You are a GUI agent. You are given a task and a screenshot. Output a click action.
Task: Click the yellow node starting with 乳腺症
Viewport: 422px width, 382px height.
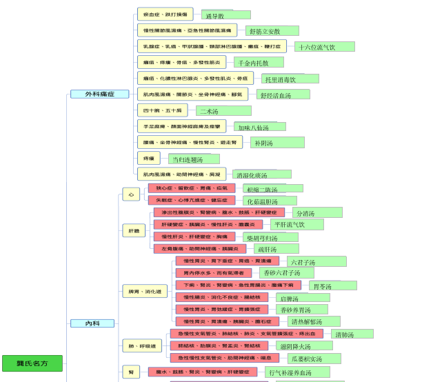pos(212,46)
